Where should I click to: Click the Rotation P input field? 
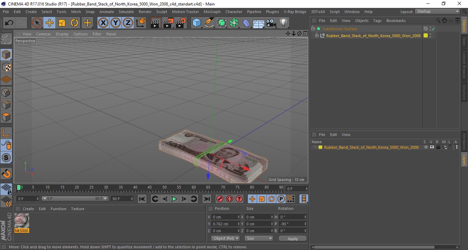pos(292,224)
